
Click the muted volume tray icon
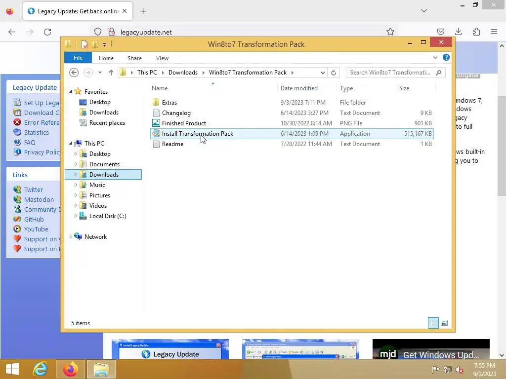click(x=460, y=369)
